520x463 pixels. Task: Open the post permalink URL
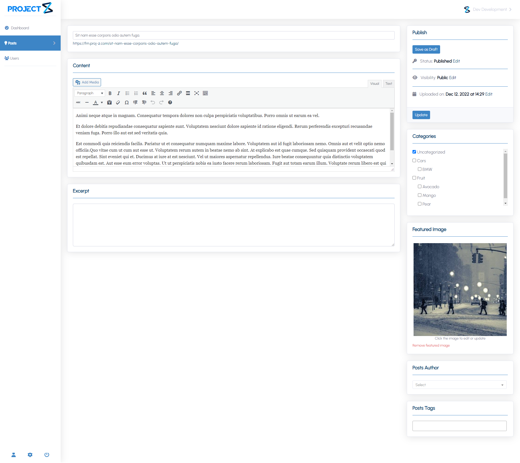pyautogui.click(x=126, y=43)
